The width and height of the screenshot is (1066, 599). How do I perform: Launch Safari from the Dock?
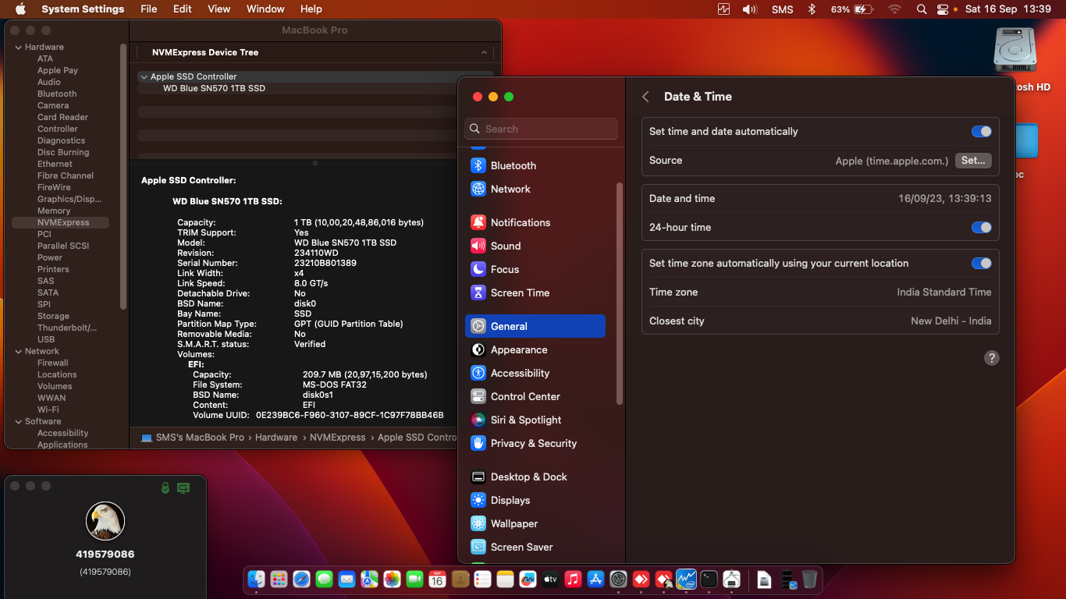coord(301,579)
